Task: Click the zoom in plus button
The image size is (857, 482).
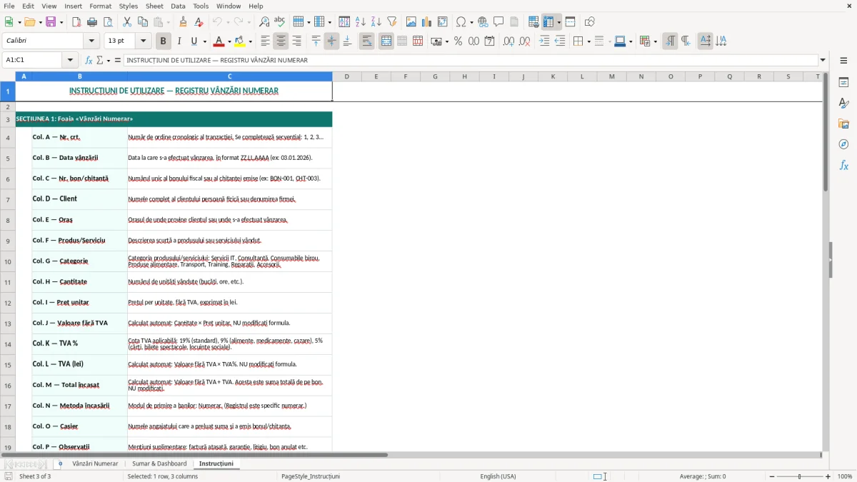Action: (828, 476)
